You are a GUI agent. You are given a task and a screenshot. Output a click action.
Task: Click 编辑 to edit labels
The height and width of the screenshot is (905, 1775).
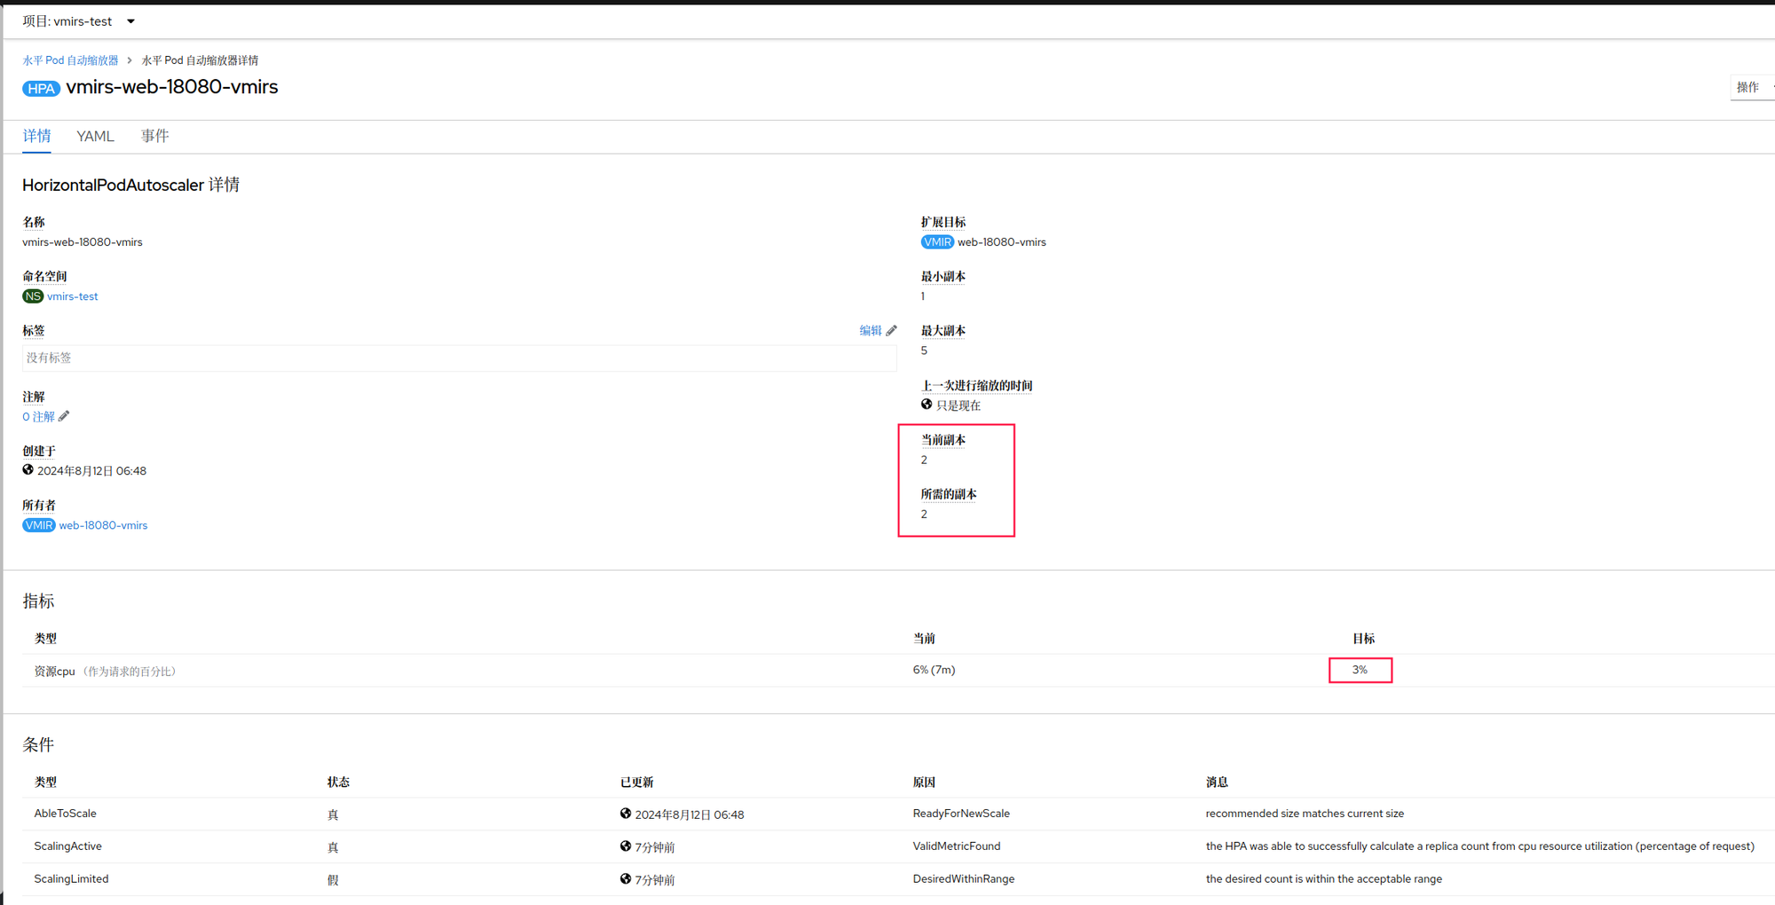(871, 330)
